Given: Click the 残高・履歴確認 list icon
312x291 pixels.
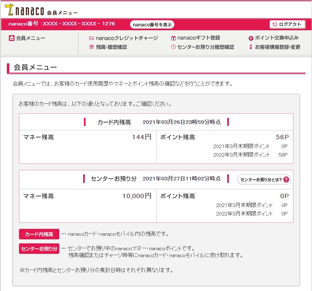Looking at the screenshot, I should click(92, 47).
